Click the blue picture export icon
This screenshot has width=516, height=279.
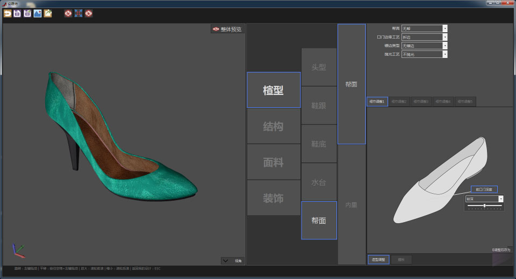[x=38, y=13]
